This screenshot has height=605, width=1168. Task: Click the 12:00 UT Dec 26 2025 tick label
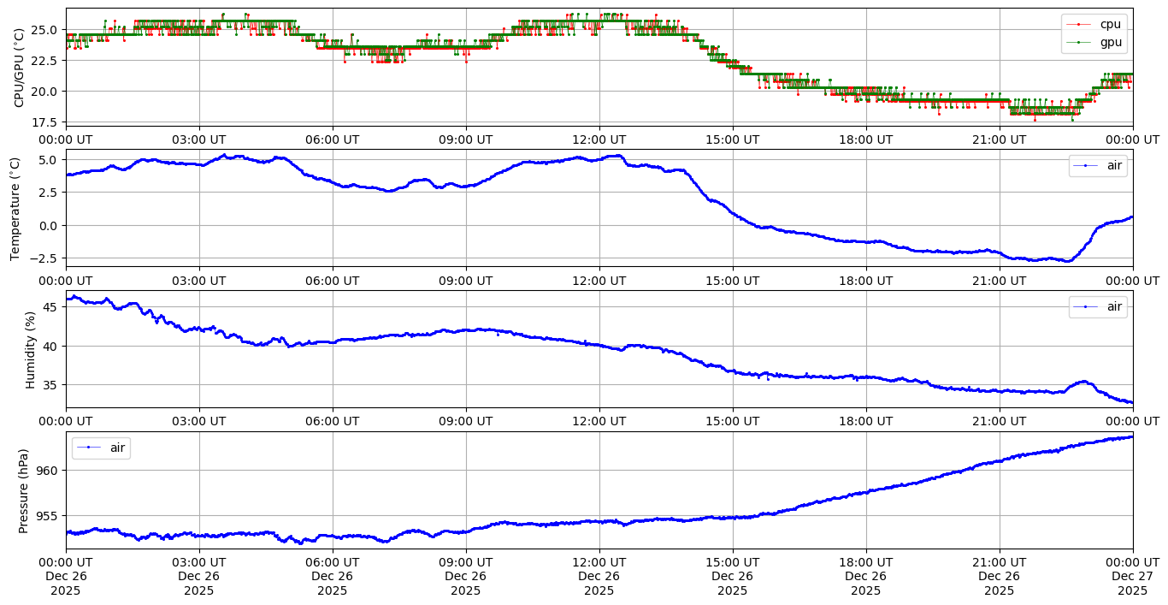599,576
